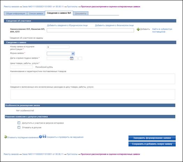
Task: Open the calendar date picker icon
Action: (x=72, y=58)
